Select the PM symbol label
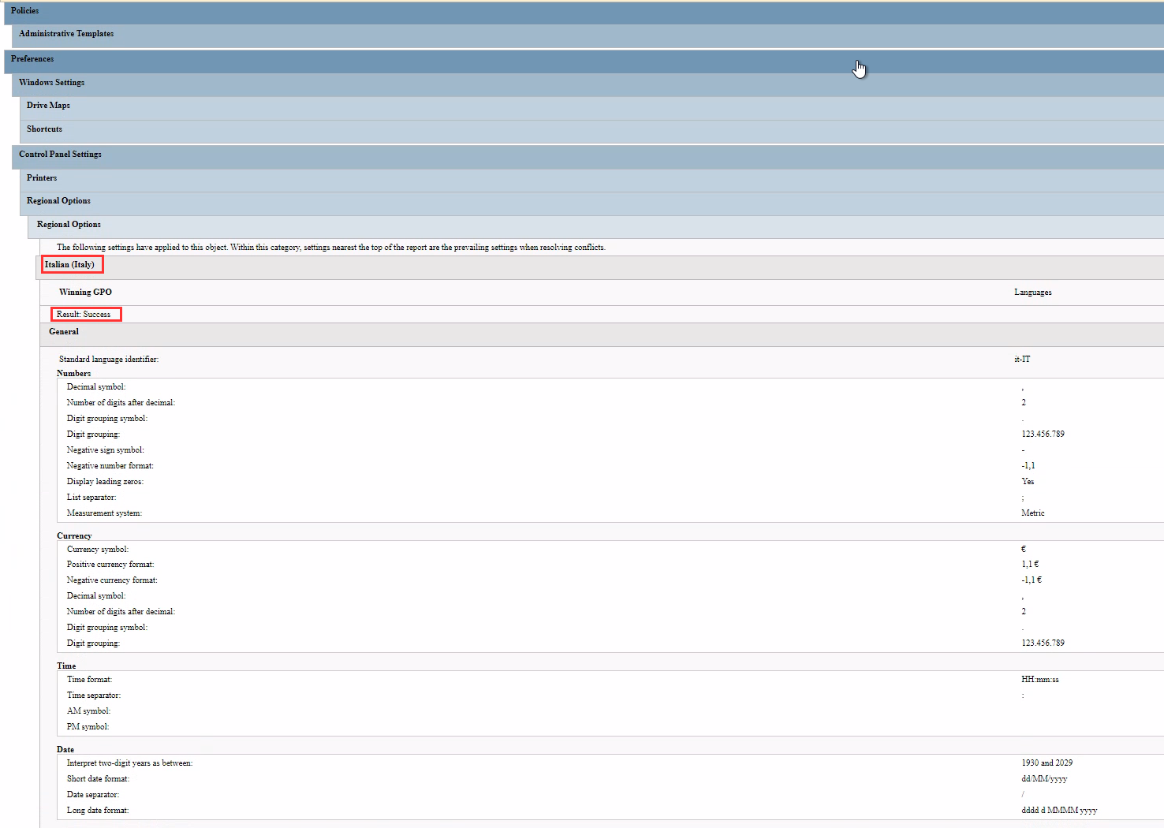The width and height of the screenshot is (1164, 828). tap(88, 727)
